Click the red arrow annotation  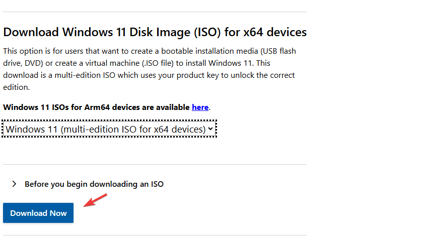(x=95, y=200)
